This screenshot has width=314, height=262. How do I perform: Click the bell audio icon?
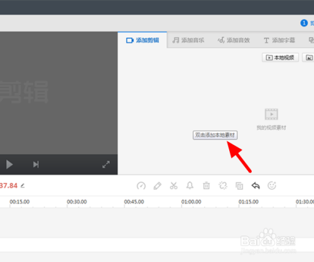coord(190,185)
